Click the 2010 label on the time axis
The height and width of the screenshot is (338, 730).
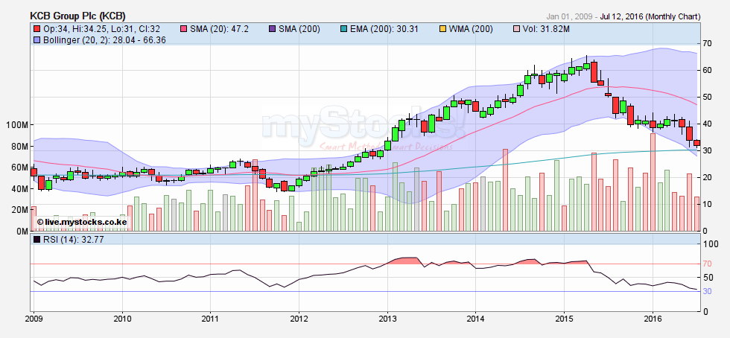click(122, 319)
